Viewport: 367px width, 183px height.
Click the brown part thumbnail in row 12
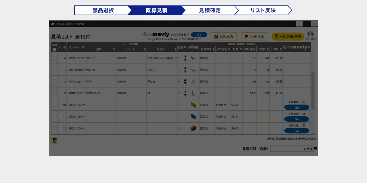click(x=193, y=128)
